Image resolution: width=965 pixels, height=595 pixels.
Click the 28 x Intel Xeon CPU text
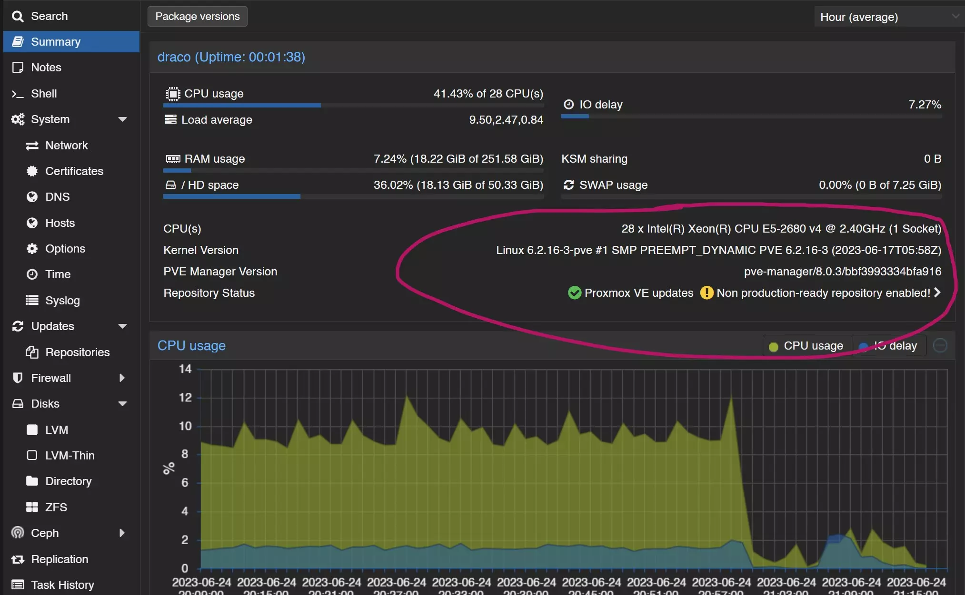(x=781, y=229)
